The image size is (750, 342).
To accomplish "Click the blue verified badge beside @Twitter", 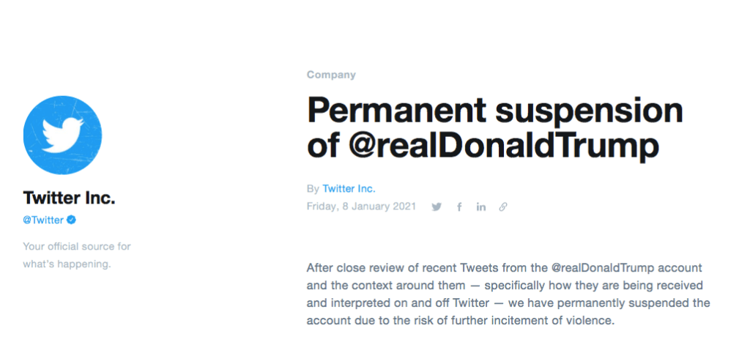I will click(71, 220).
